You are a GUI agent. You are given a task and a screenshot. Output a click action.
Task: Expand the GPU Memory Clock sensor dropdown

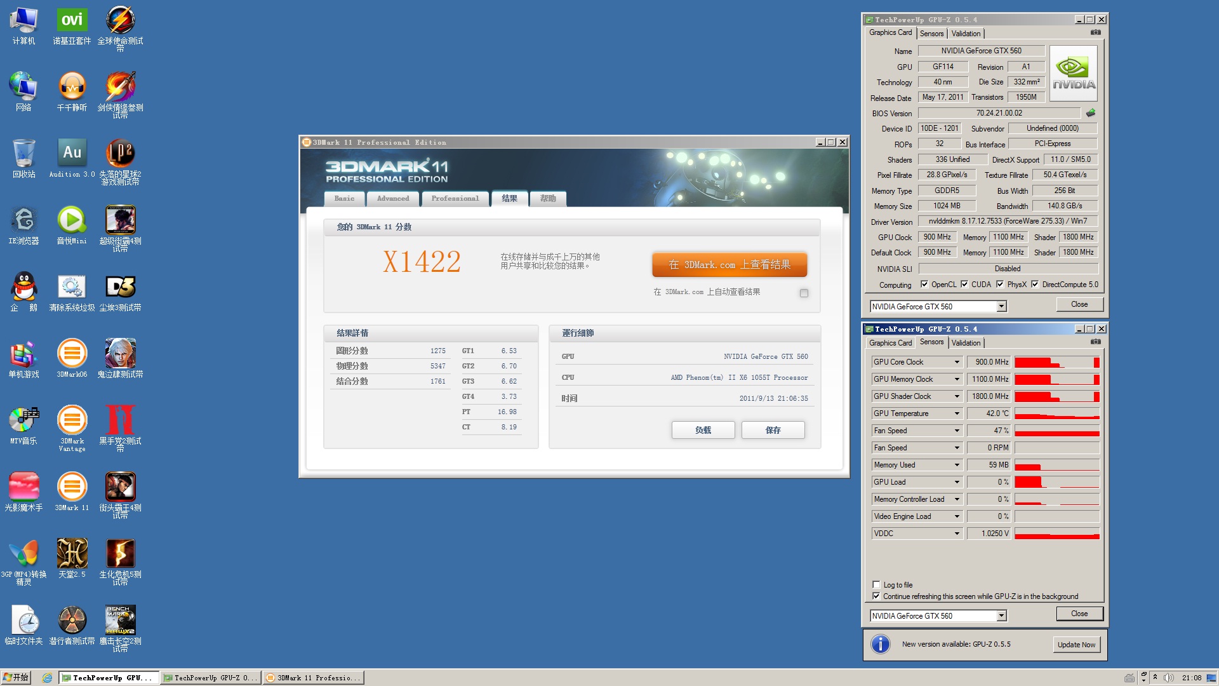click(957, 379)
